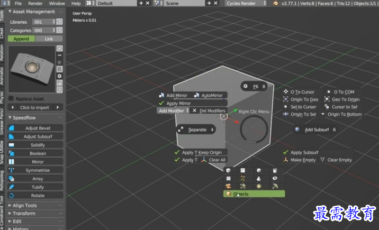Click the Add Subsurf button

(x=316, y=130)
